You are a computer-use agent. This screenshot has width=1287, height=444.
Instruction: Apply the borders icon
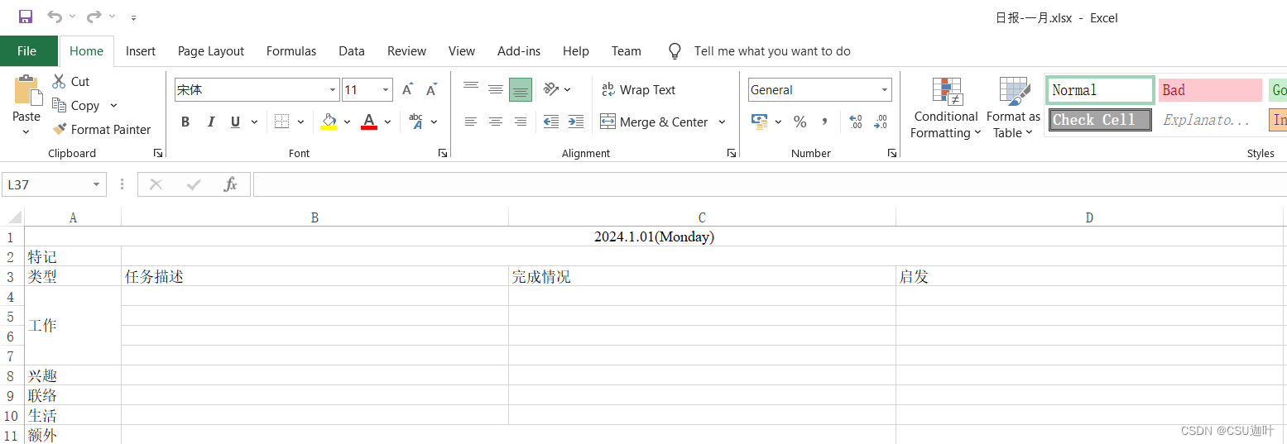pyautogui.click(x=281, y=122)
